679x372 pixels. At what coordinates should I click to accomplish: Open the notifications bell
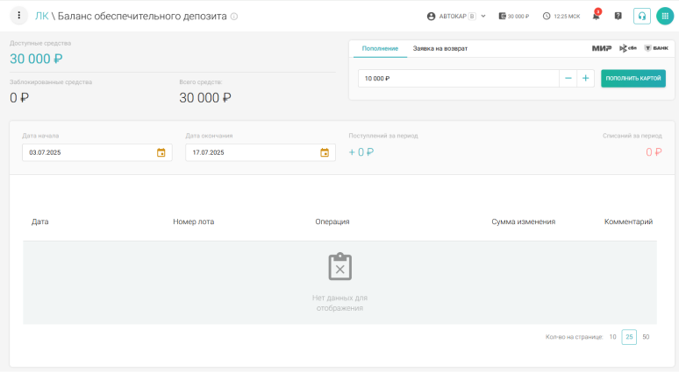(597, 16)
